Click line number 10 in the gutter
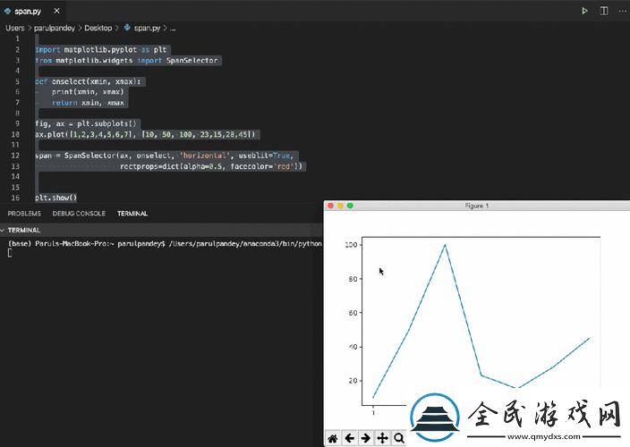The height and width of the screenshot is (447, 630). tap(15, 134)
